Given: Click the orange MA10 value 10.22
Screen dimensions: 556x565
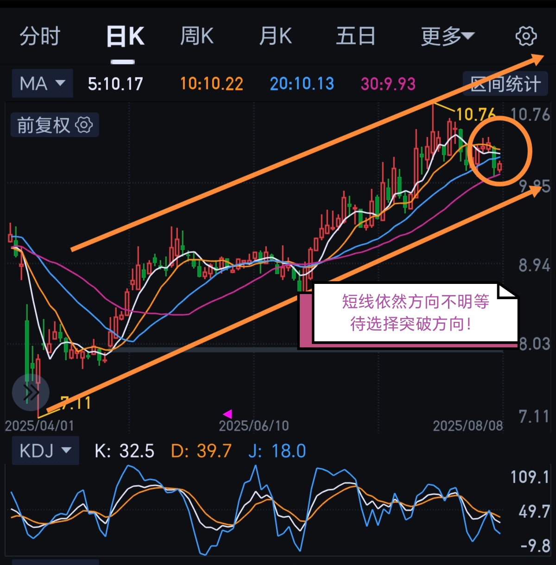Looking at the screenshot, I should (x=211, y=84).
